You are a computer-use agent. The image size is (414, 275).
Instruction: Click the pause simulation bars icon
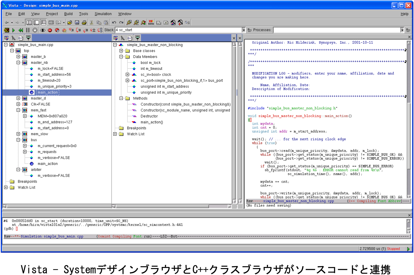(28, 30)
